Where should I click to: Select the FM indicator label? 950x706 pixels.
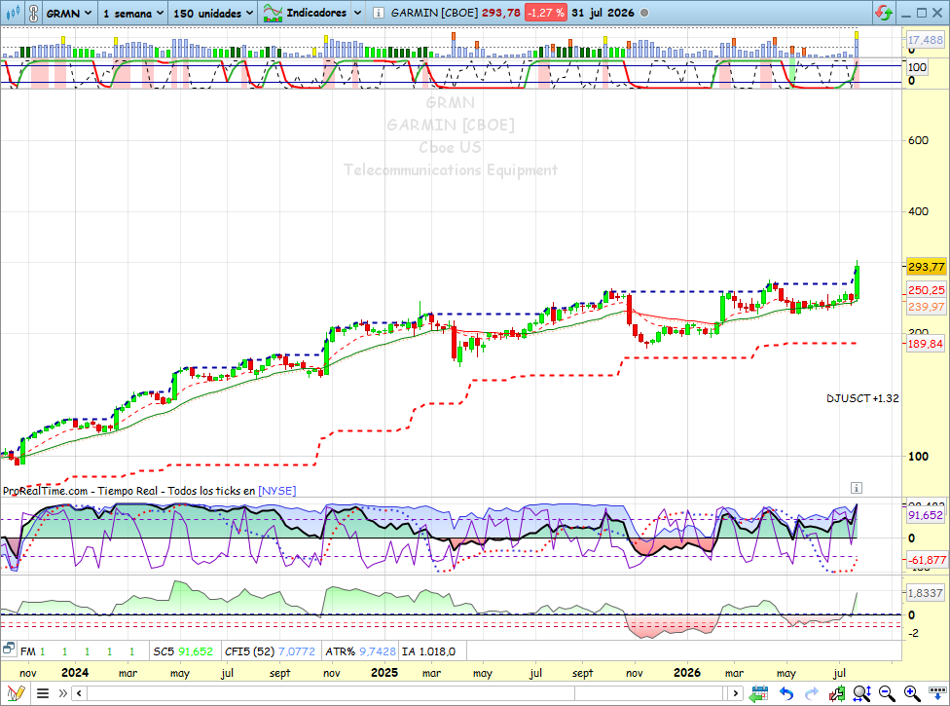click(x=28, y=651)
